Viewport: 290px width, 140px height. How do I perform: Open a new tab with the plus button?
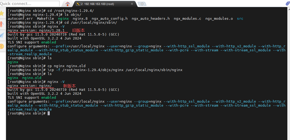click(x=142, y=4)
